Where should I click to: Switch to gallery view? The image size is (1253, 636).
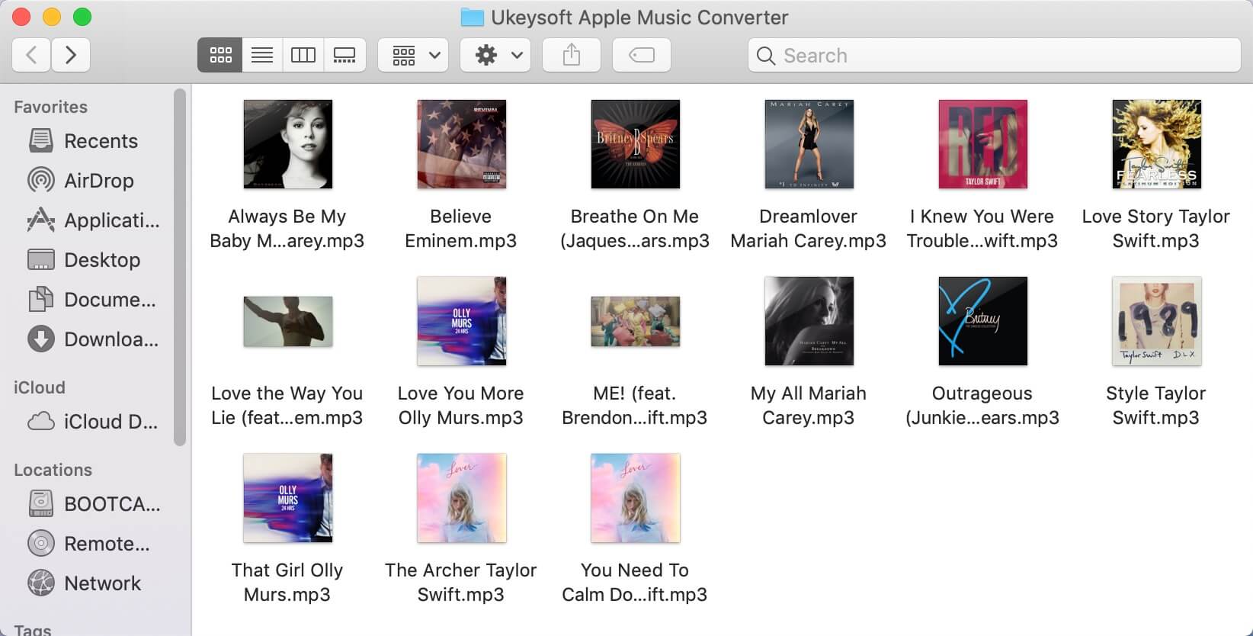(344, 55)
